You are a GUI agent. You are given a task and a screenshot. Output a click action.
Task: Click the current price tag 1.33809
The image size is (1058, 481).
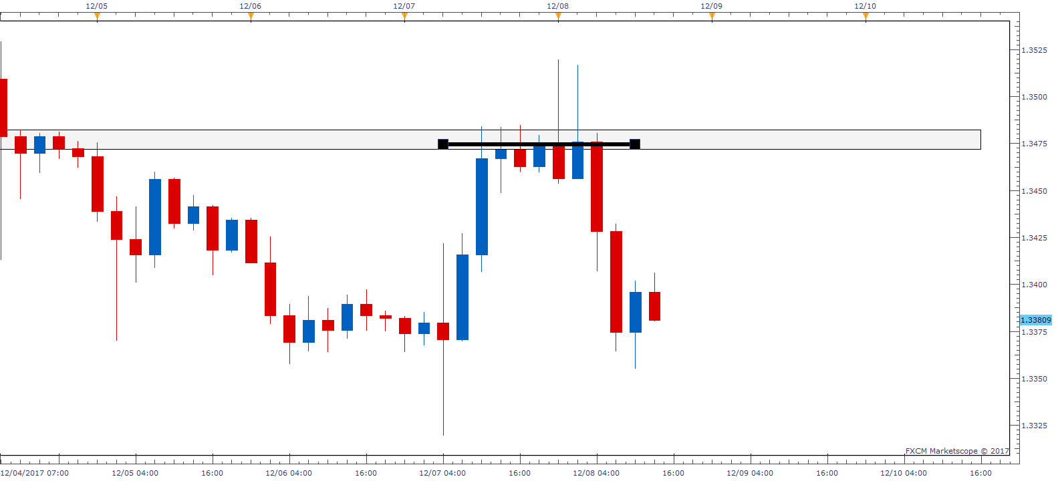(1035, 320)
